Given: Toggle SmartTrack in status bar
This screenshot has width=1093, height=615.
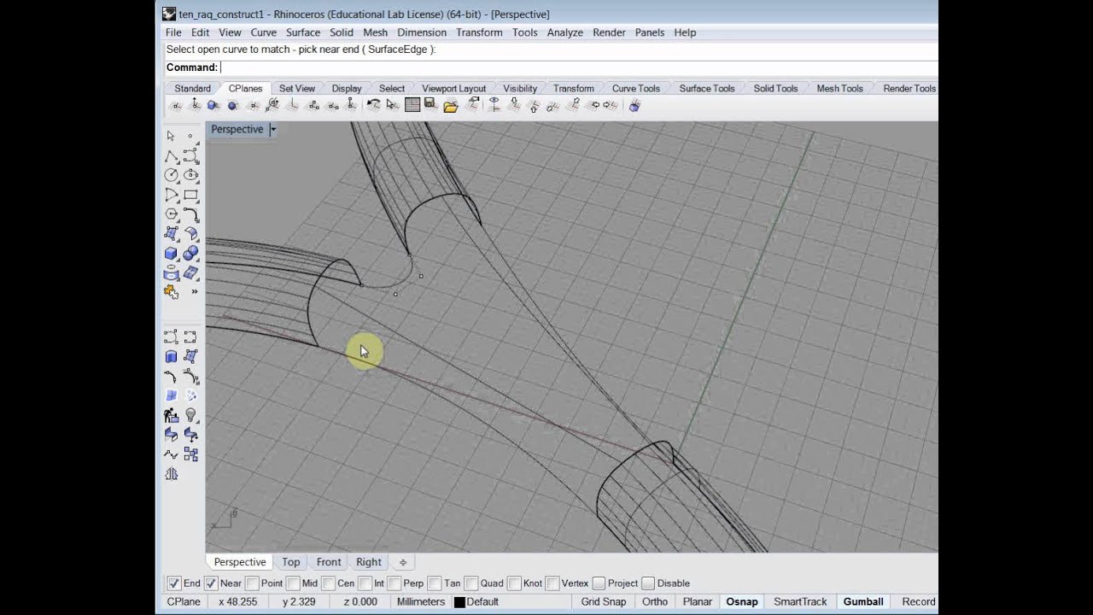Looking at the screenshot, I should click(x=800, y=601).
